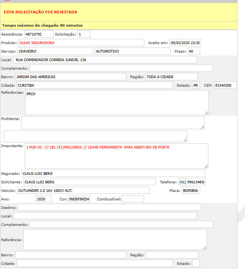
Task: Select the AUTOMOTIVO service type field
Action: 132,51
